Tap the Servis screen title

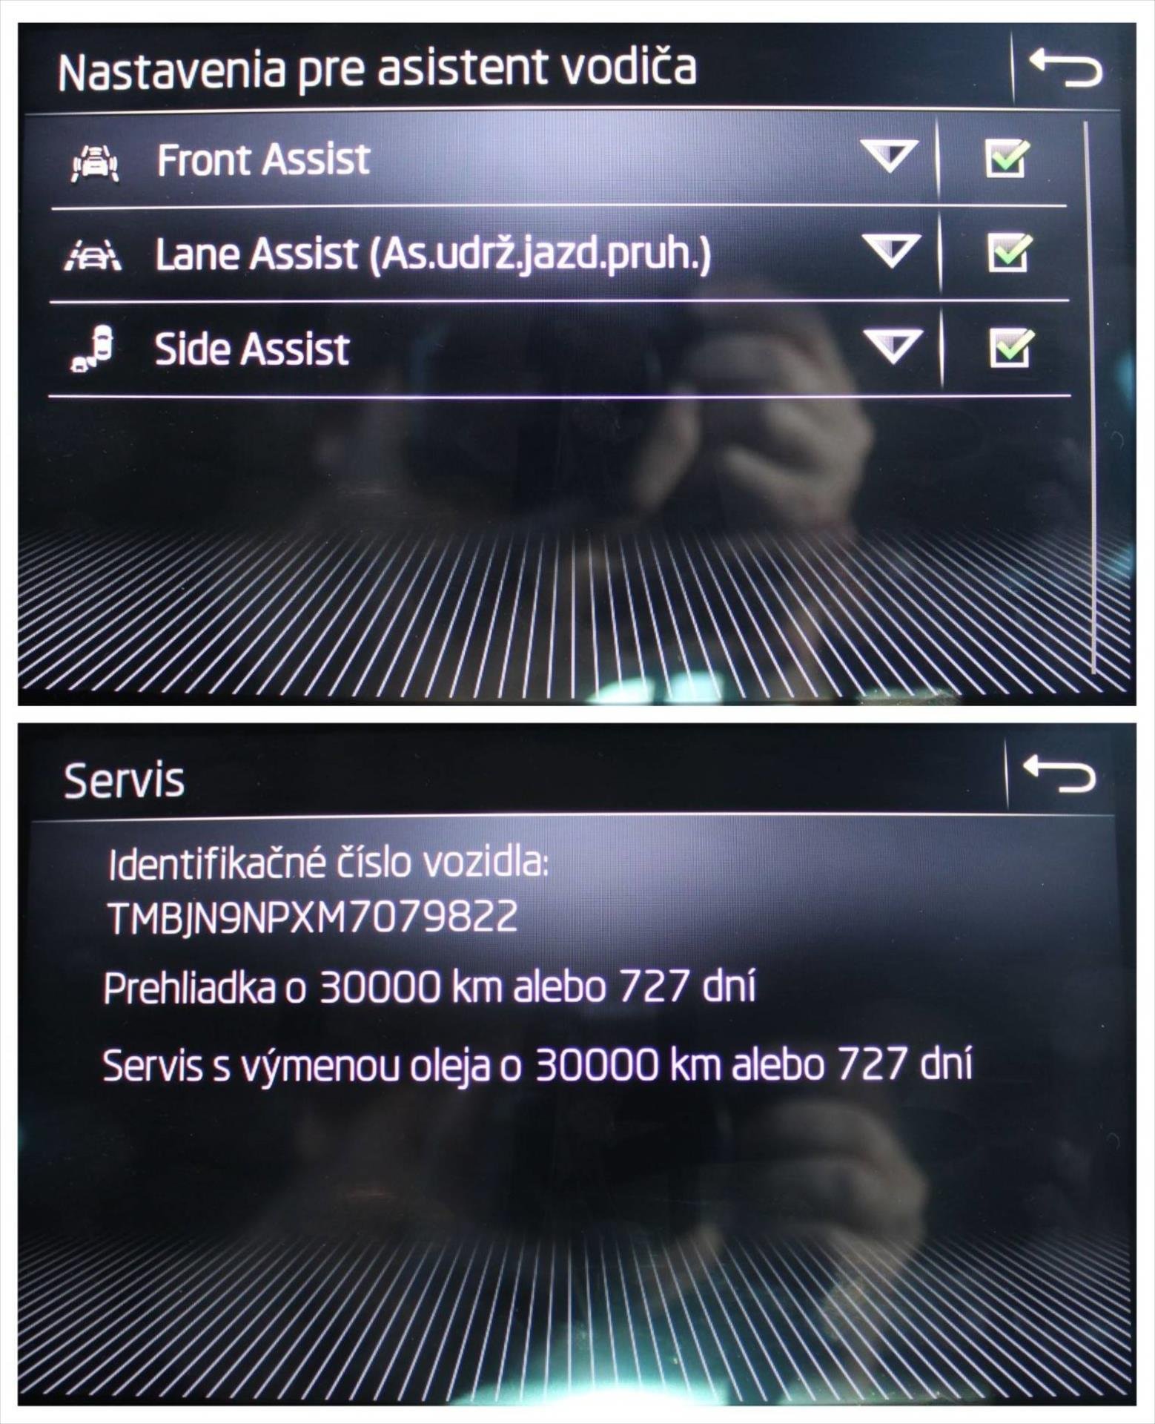124,780
